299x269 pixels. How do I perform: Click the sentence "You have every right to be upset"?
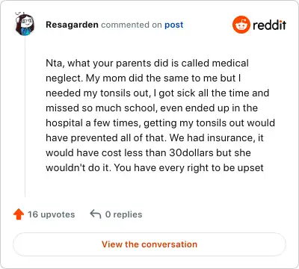tap(189, 168)
